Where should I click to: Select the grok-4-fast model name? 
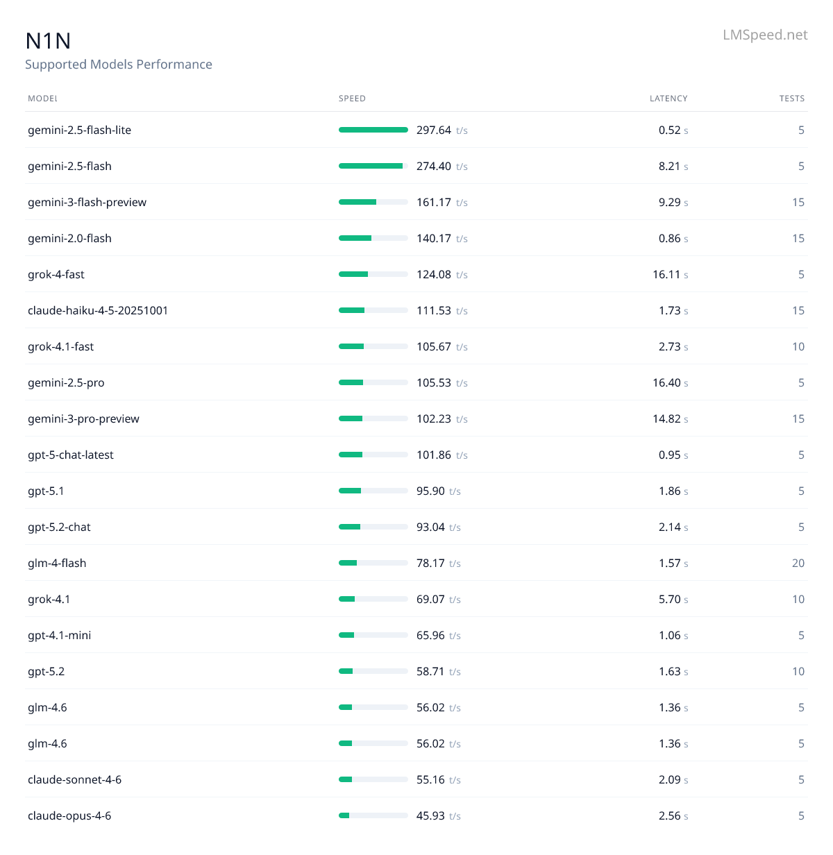point(56,274)
